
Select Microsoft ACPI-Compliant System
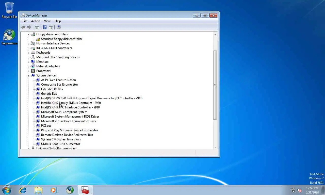[x=64, y=112]
